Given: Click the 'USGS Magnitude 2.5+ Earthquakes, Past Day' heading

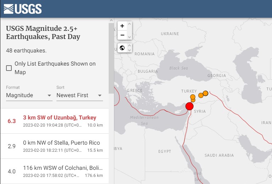Looking at the screenshot, I should pyautogui.click(x=43, y=33).
